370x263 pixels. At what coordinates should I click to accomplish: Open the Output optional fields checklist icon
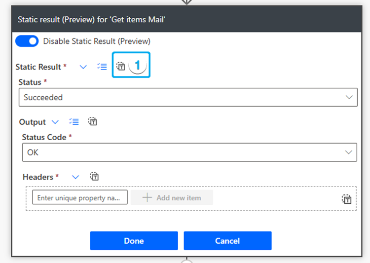tap(74, 122)
